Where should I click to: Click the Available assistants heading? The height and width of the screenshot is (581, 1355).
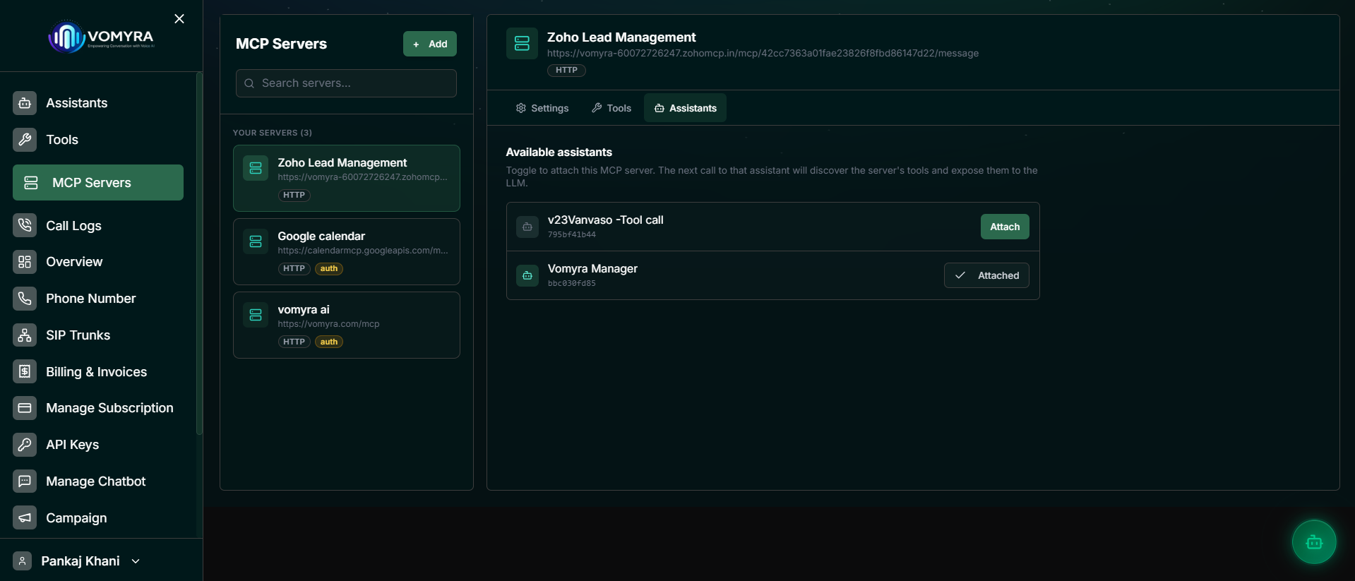tap(559, 152)
